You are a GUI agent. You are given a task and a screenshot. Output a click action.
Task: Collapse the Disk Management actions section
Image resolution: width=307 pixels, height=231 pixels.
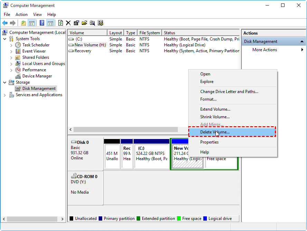[302, 41]
